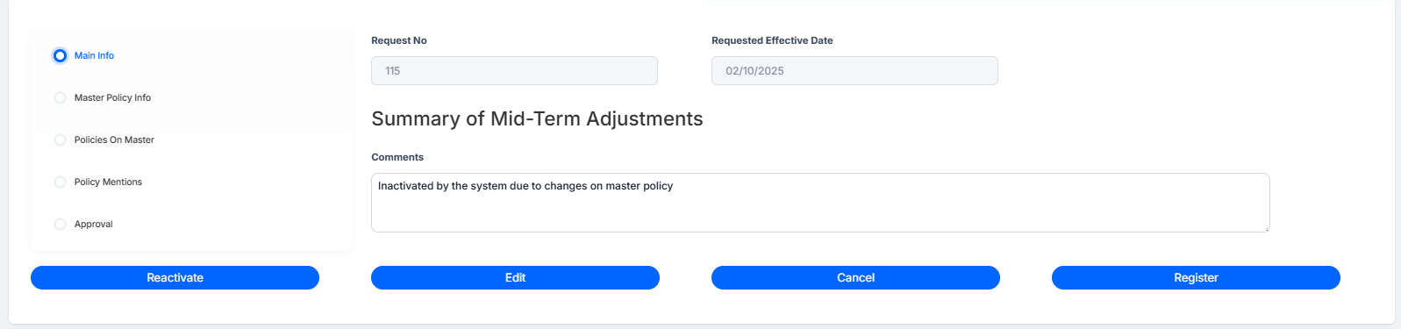Click the Requested Effective Date field

[854, 70]
